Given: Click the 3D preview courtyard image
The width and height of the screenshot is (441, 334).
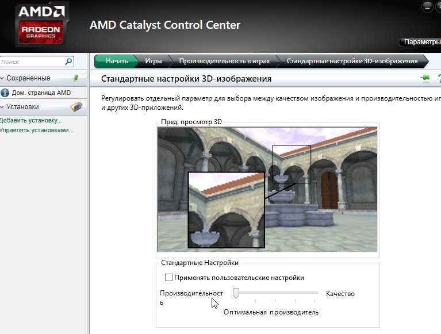Looking at the screenshot, I should point(267,189).
